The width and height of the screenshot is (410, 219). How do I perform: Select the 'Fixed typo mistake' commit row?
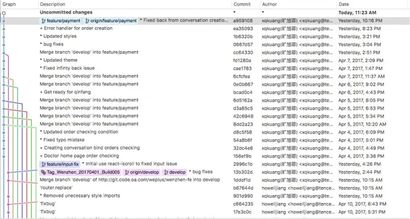coord(205,140)
